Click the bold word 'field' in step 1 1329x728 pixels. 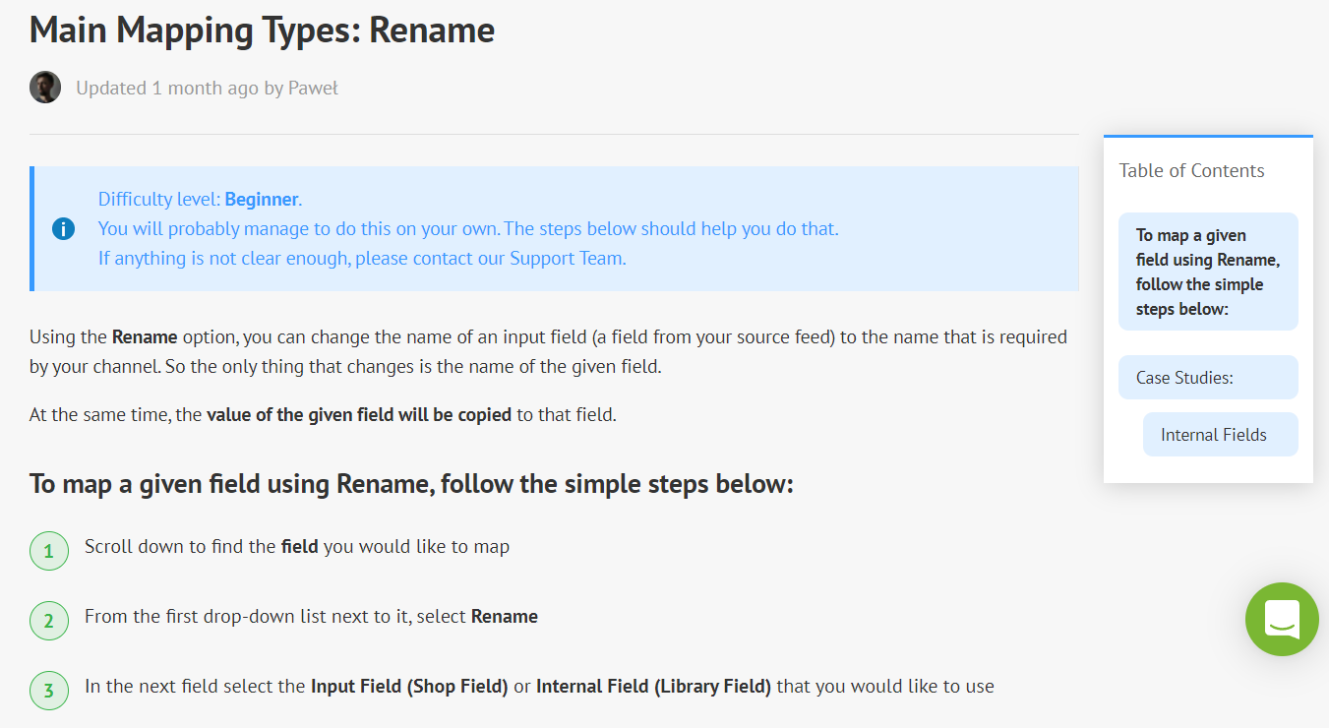pyautogui.click(x=299, y=546)
